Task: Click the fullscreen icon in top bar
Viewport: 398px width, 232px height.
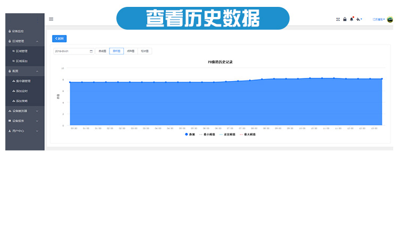Action: [x=338, y=19]
